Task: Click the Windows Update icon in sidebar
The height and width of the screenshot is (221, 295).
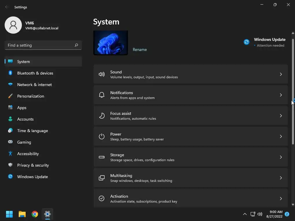Action: (x=10, y=176)
